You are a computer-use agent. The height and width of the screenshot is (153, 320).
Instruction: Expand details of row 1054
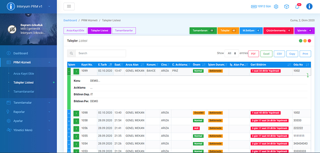[69, 144]
